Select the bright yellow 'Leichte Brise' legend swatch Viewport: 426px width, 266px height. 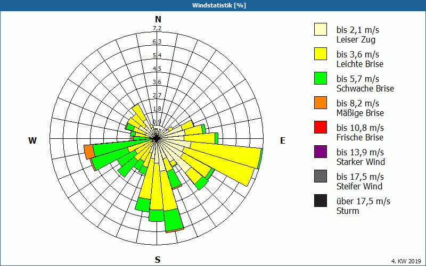[321, 54]
